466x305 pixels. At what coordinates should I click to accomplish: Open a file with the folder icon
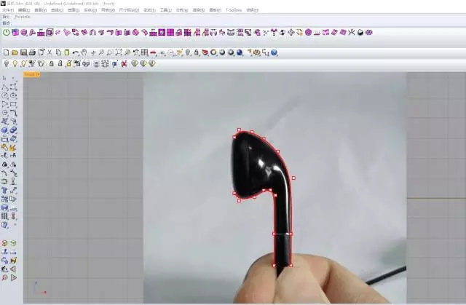15,52
